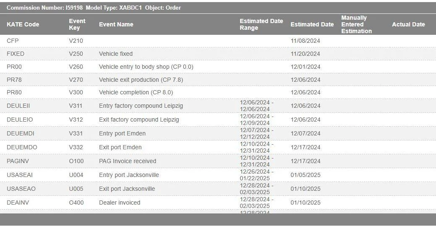436x226 pixels.
Task: Select the Event Name column header
Action: (x=116, y=24)
